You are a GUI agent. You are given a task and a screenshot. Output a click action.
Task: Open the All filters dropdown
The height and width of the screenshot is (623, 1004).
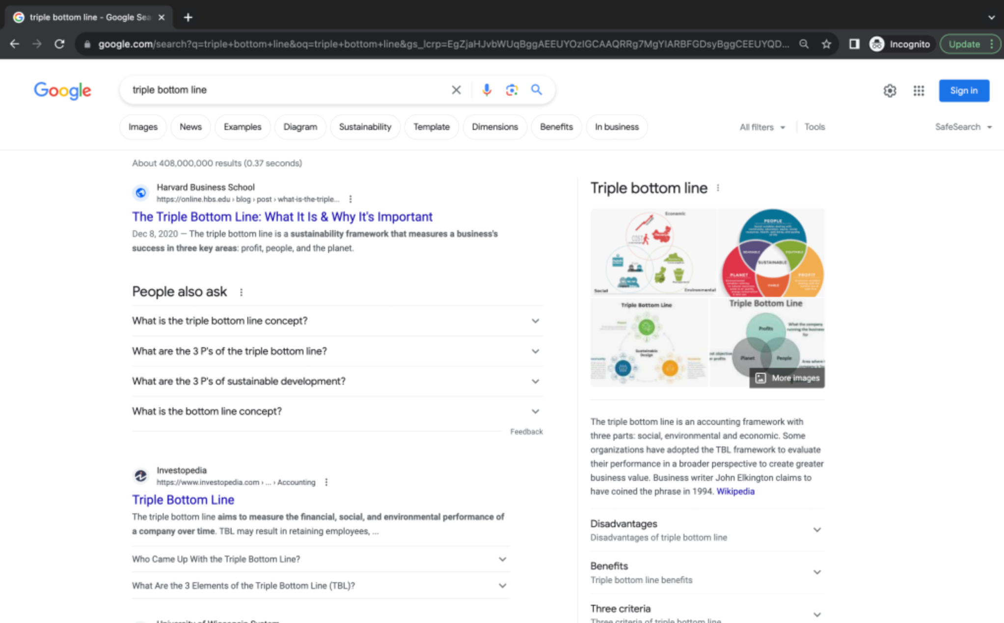click(762, 127)
